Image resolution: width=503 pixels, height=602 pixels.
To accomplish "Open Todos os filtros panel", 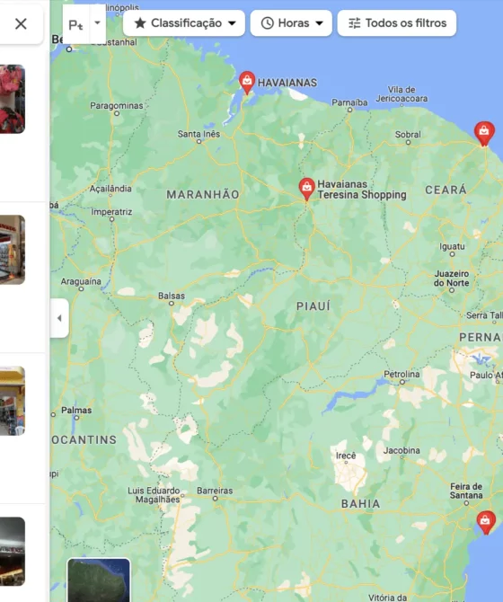I will (x=397, y=23).
